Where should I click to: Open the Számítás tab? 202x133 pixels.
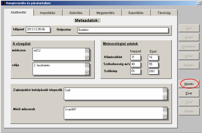coord(76,13)
